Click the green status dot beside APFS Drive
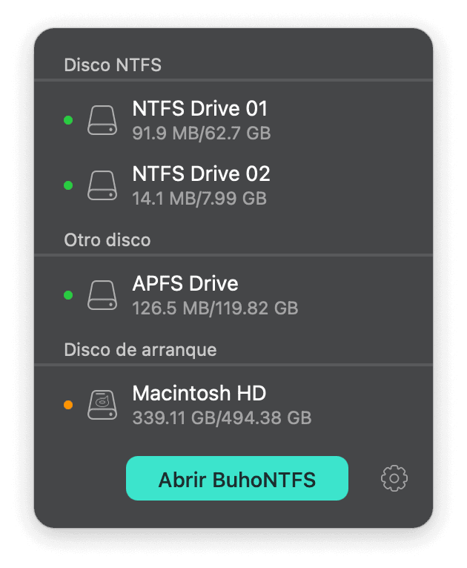Screen dimensions: 467x568 (x=68, y=295)
